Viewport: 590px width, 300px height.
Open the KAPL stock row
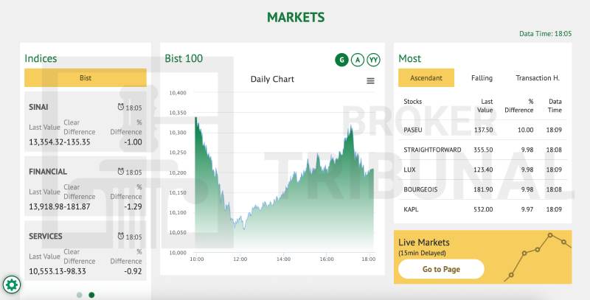(482, 209)
